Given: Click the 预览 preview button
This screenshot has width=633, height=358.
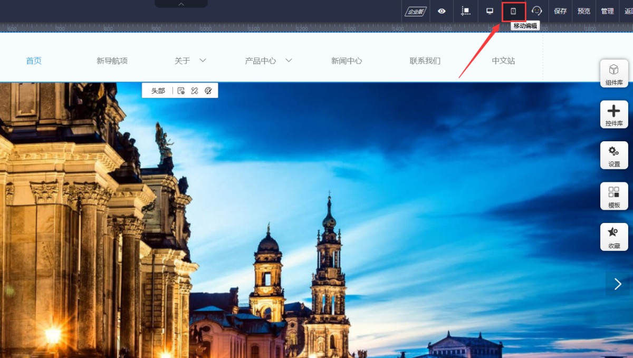Looking at the screenshot, I should tap(583, 11).
